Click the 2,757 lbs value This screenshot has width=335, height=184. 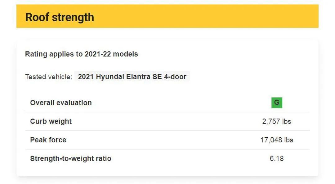click(x=277, y=121)
